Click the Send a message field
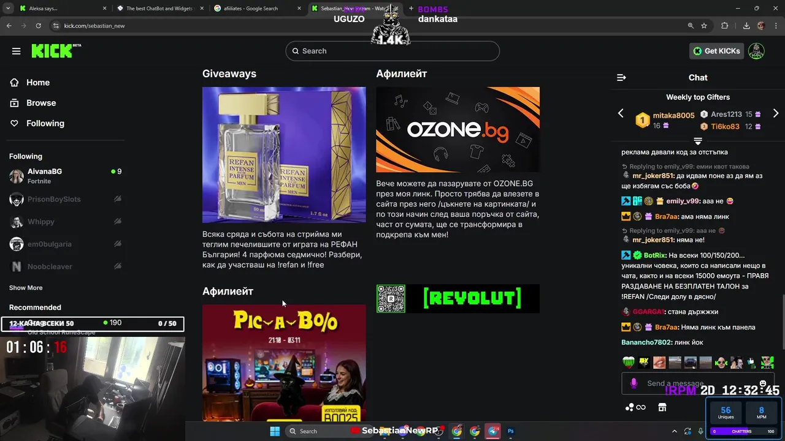The image size is (785, 441). [698, 383]
